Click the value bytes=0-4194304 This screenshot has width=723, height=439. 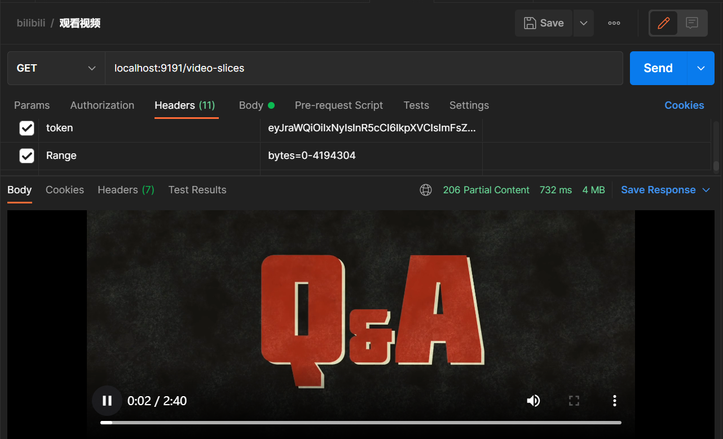pos(312,156)
